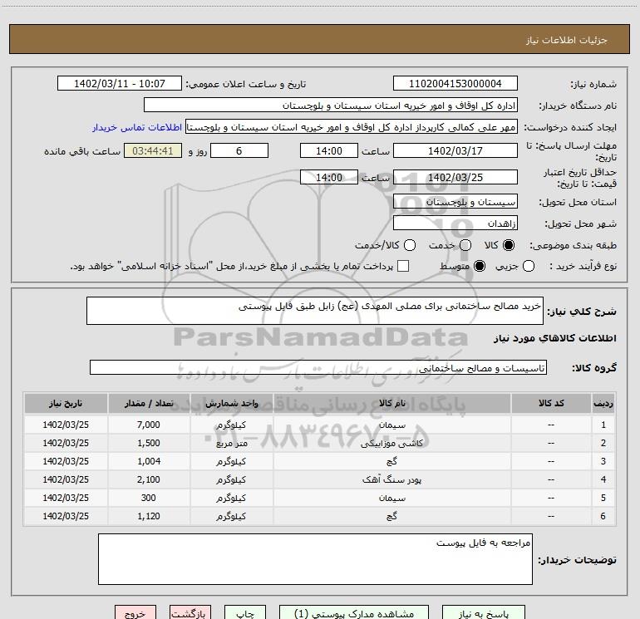Choose the کالا/خدمت radio option

(x=410, y=245)
